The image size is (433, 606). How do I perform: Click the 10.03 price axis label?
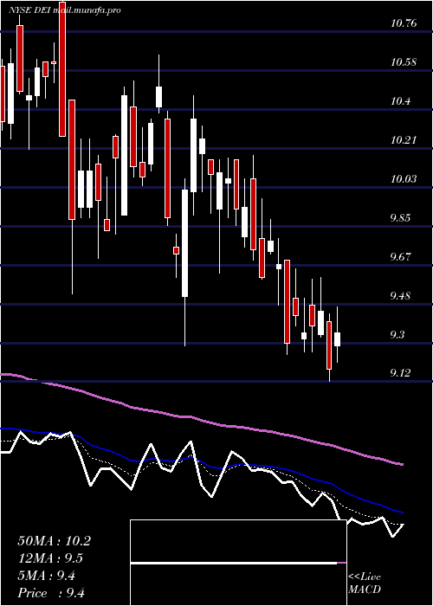pos(404,179)
